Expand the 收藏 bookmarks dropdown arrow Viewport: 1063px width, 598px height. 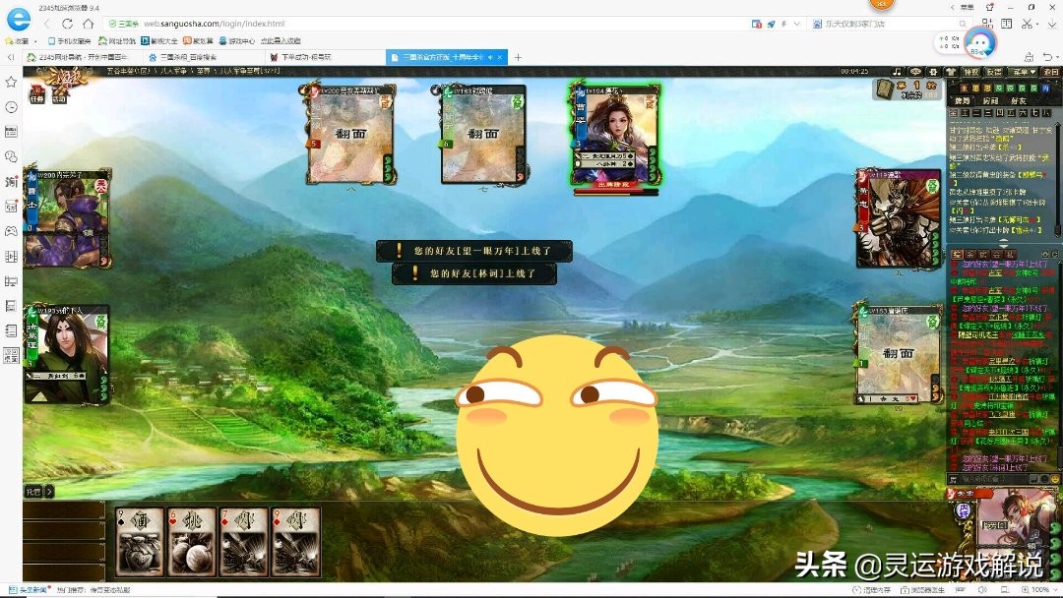(x=36, y=42)
